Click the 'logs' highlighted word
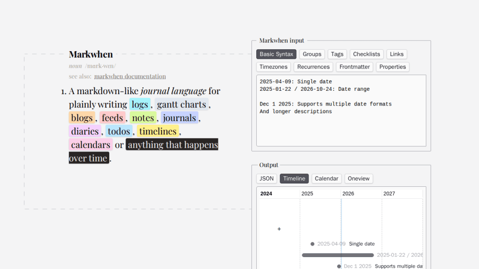Screen dimensions: 479x269 (139, 105)
